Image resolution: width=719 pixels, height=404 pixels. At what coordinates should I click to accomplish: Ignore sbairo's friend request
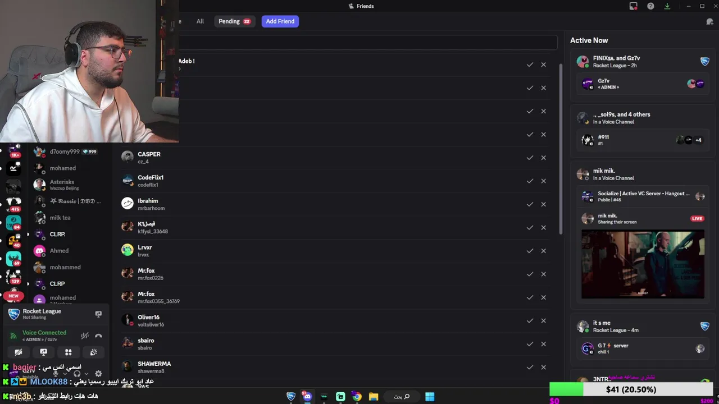pyautogui.click(x=543, y=344)
